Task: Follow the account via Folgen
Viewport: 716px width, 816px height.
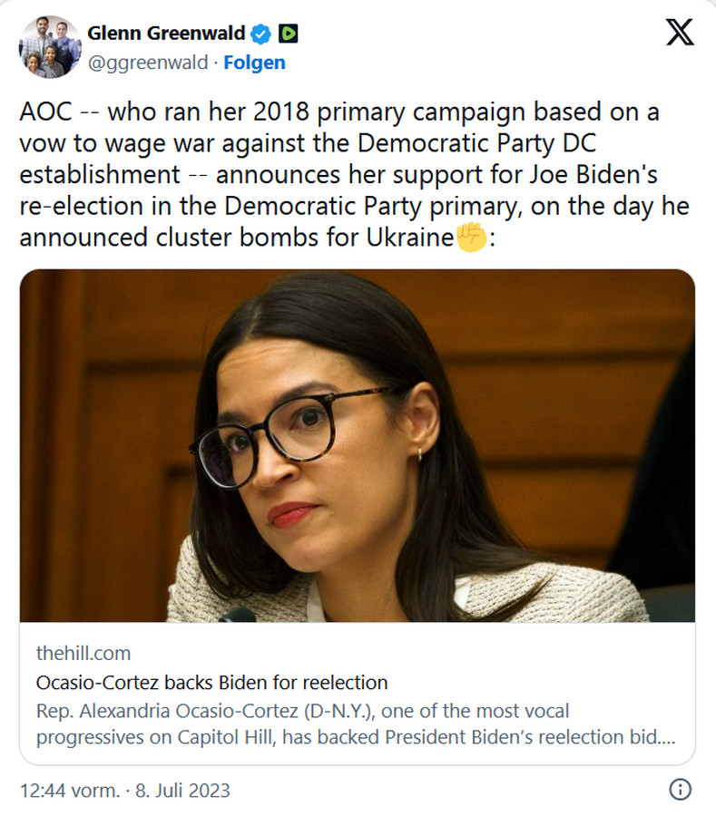Action: pyautogui.click(x=254, y=63)
